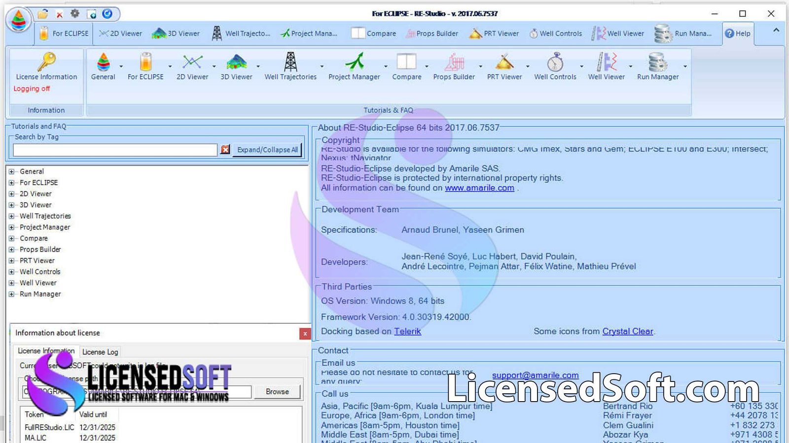Expand the Props Builder tree node
Viewport: 789px width, 443px height.
click(x=11, y=250)
